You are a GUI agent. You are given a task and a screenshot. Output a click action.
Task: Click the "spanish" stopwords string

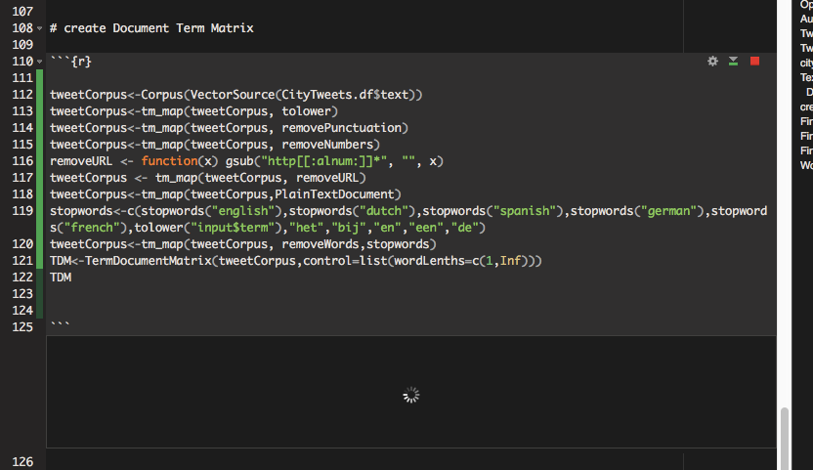click(x=524, y=211)
